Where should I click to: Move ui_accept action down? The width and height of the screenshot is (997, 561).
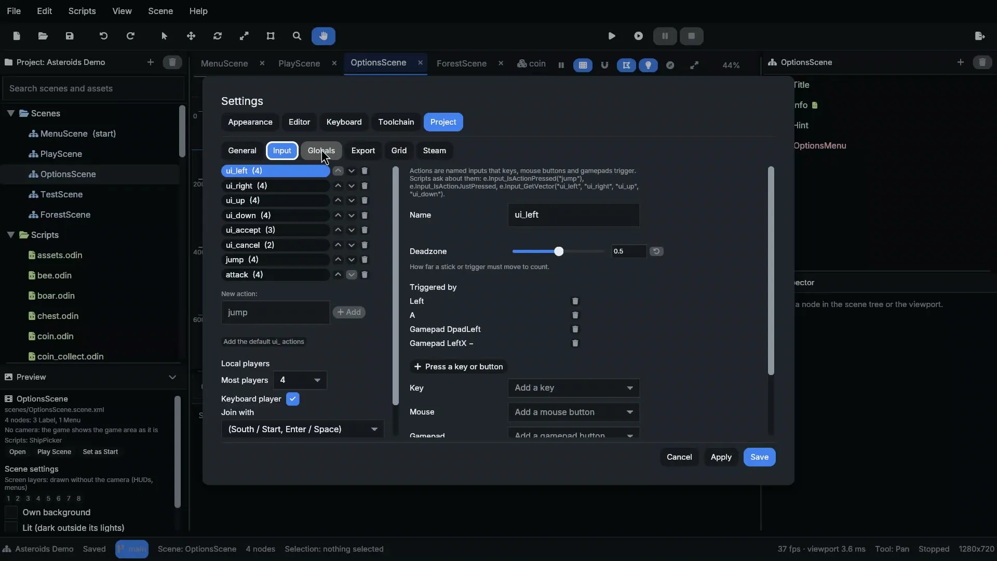pos(352,230)
